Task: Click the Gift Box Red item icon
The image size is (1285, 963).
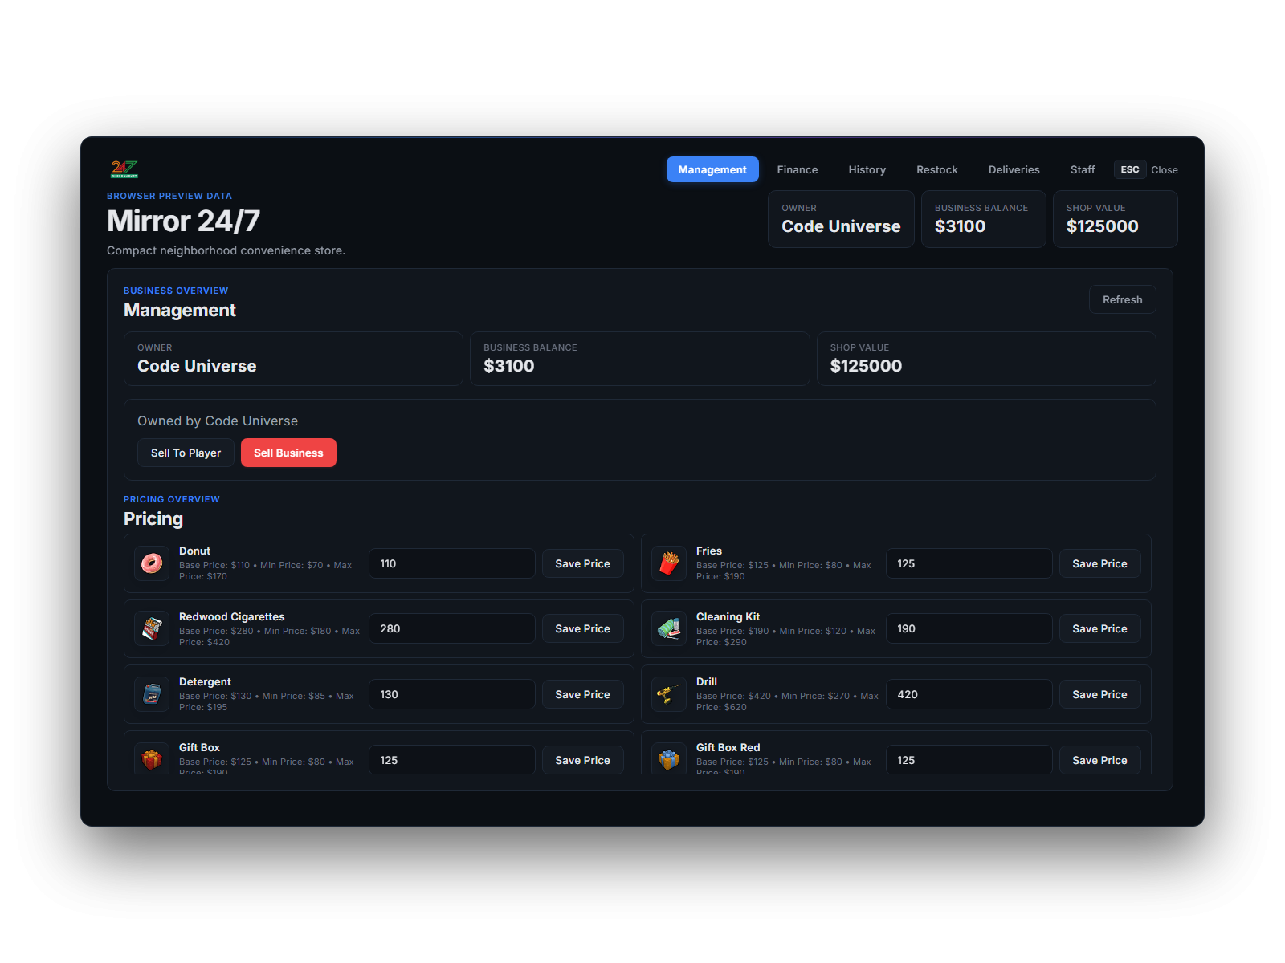Action: 669,758
